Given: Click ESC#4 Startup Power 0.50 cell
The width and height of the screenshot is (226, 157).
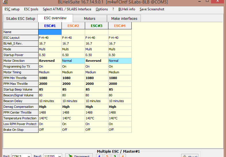Looking at the screenshot, I should (x=120, y=55).
